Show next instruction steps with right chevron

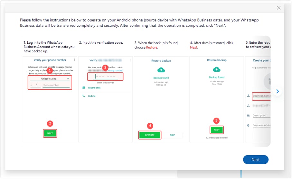pyautogui.click(x=277, y=91)
